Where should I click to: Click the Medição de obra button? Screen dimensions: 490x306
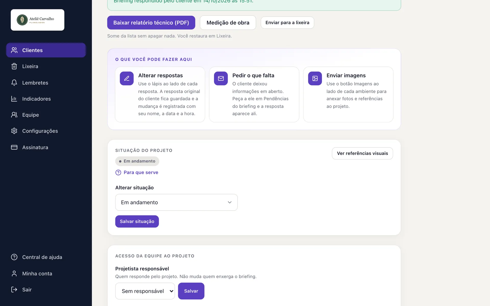[228, 23]
